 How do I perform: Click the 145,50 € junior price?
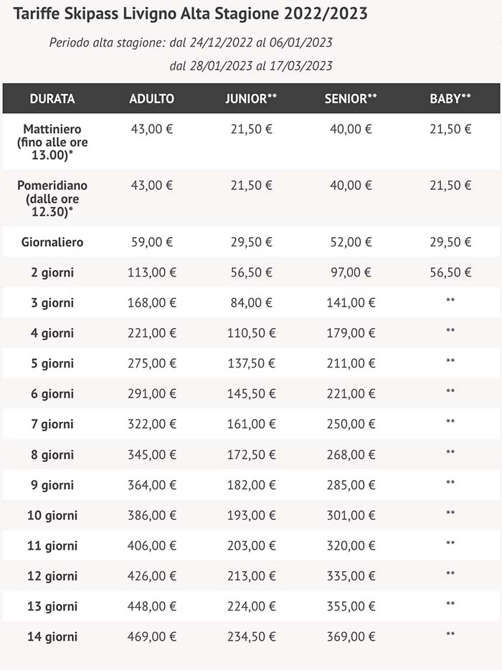click(251, 394)
